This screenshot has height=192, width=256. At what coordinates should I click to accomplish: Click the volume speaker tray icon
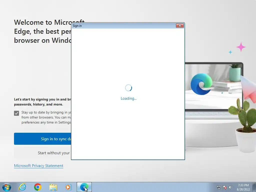tap(231, 187)
